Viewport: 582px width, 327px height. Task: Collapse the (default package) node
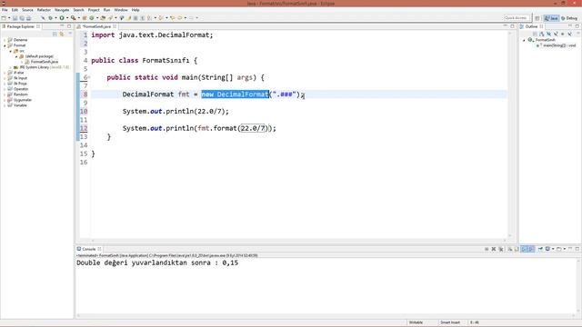[16, 56]
